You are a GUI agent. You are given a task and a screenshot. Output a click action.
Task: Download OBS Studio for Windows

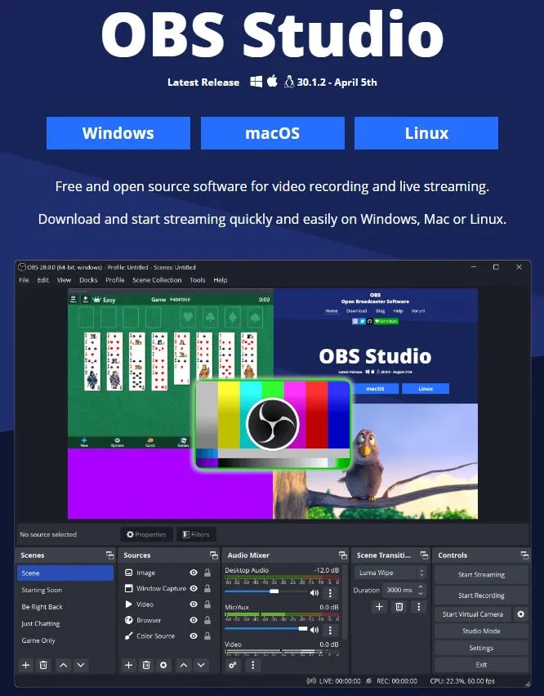118,133
